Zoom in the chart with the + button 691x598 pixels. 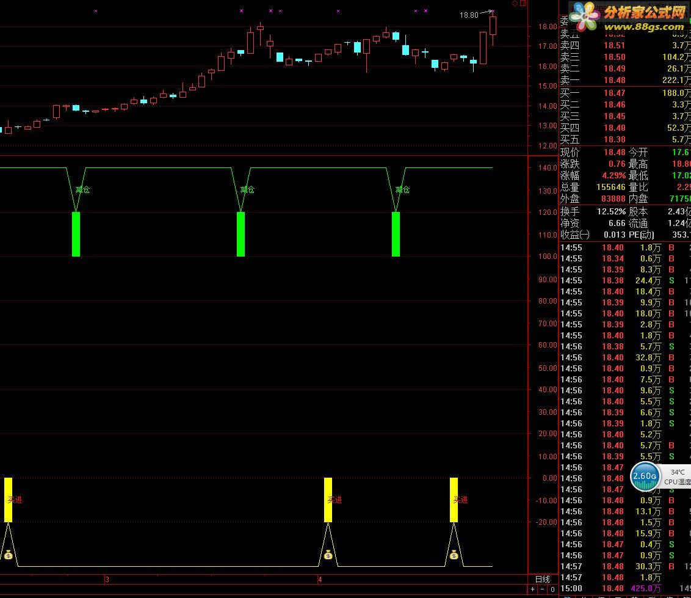(533, 589)
